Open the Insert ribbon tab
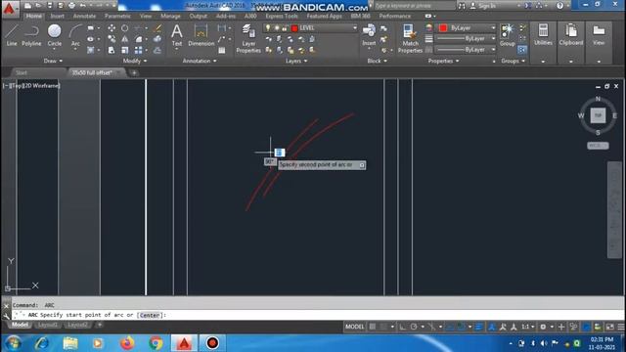Viewport: 626px width, 352px height. [57, 16]
